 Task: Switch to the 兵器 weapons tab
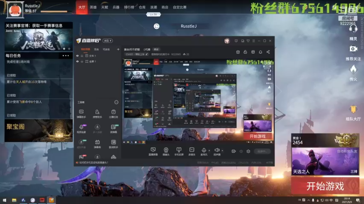point(116,7)
